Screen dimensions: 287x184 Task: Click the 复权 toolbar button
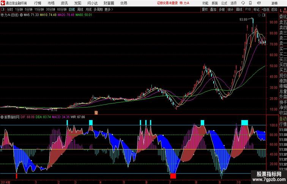click(x=205, y=9)
